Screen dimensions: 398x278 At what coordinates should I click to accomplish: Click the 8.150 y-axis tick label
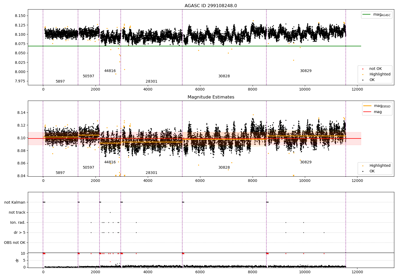click(20, 16)
